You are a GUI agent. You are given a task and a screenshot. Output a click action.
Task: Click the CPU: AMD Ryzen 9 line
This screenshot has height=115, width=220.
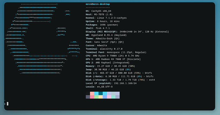[113, 56]
